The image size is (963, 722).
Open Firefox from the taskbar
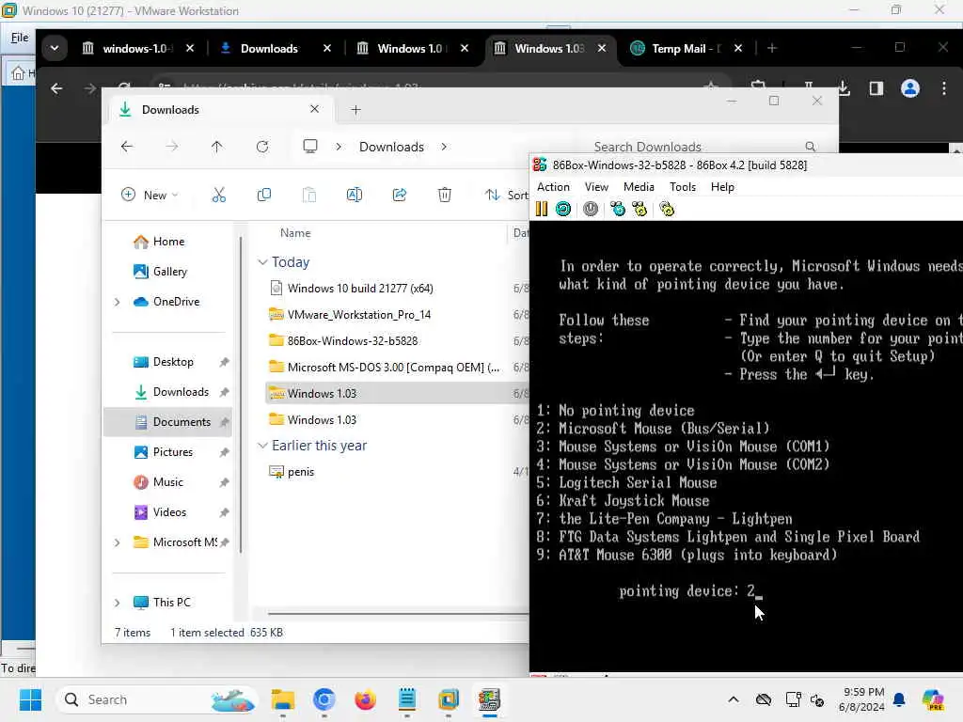[x=366, y=699]
